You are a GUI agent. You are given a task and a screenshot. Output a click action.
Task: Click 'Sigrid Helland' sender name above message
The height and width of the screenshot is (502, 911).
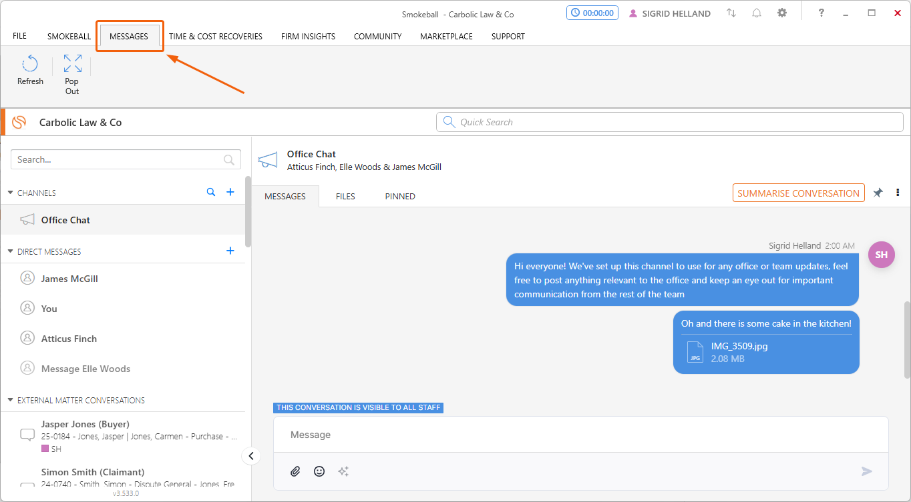click(x=795, y=246)
